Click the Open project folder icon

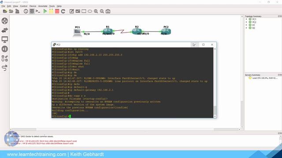tap(11, 11)
